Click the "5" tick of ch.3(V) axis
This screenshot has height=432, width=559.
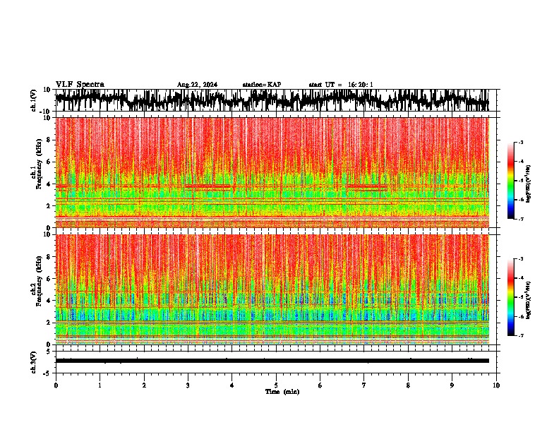pyautogui.click(x=49, y=352)
